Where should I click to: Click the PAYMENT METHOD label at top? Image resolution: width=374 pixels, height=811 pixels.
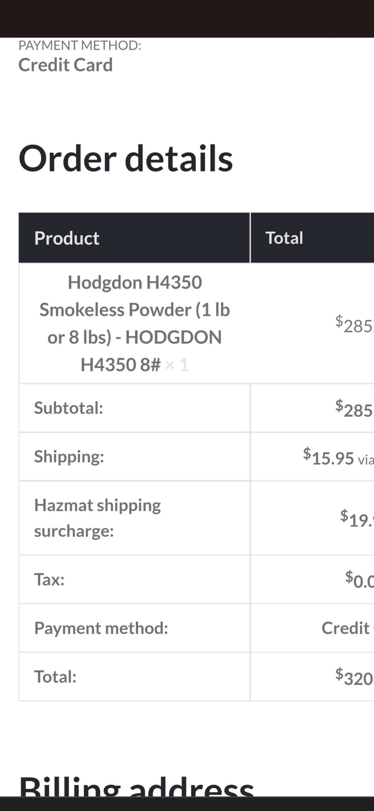pos(80,46)
